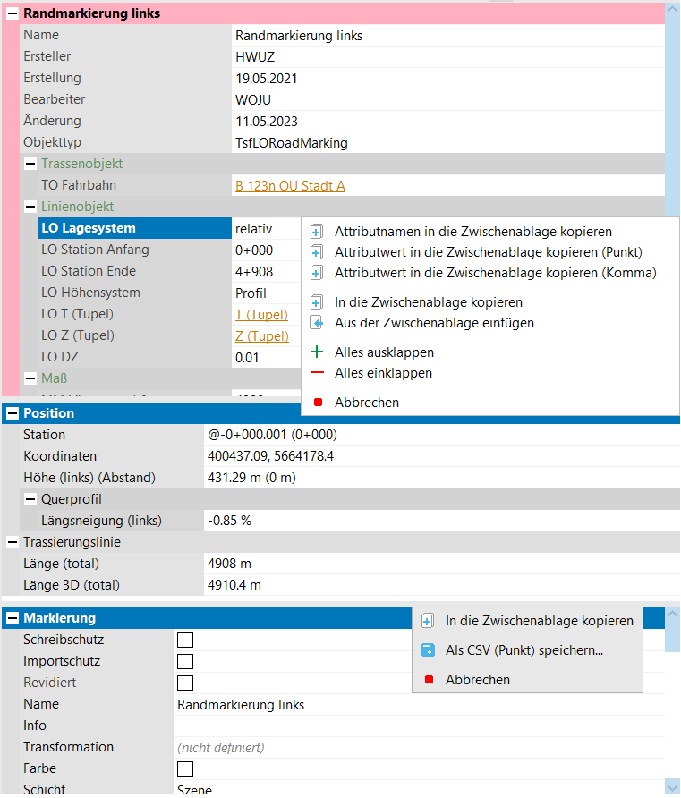This screenshot has height=798, width=681.
Task: Click the Objekttyp value TsfLORoadMarking
Action: click(291, 143)
